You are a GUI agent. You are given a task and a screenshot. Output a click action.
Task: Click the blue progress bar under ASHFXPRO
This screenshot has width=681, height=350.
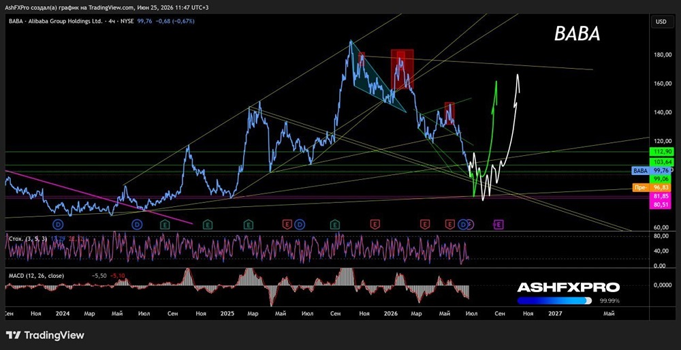coord(554,300)
